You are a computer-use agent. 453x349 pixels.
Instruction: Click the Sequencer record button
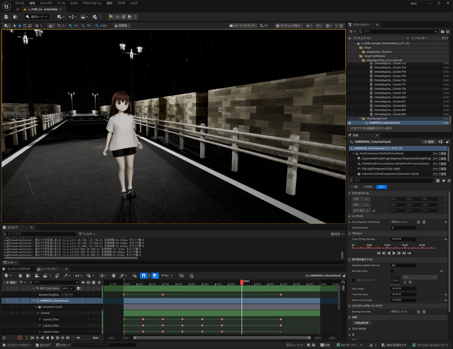coord(20,338)
